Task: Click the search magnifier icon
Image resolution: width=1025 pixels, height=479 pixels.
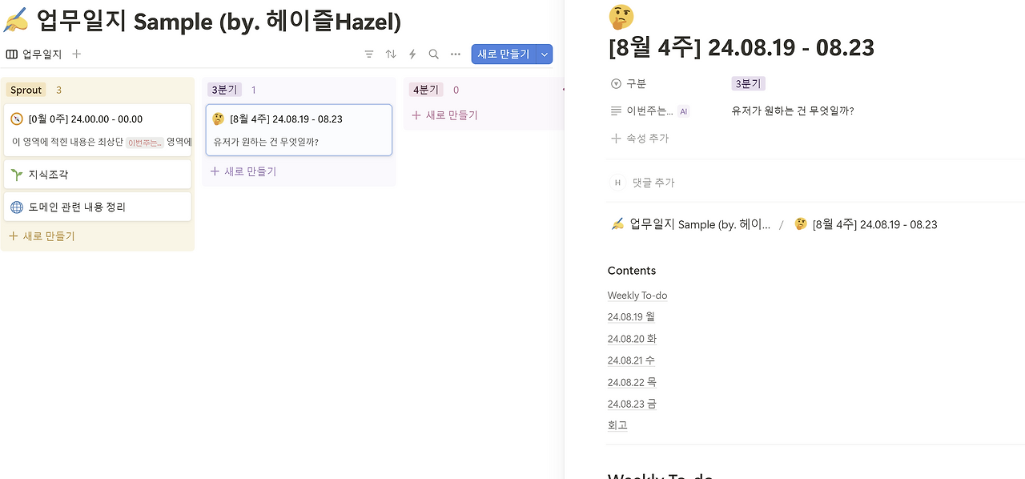Action: 434,54
